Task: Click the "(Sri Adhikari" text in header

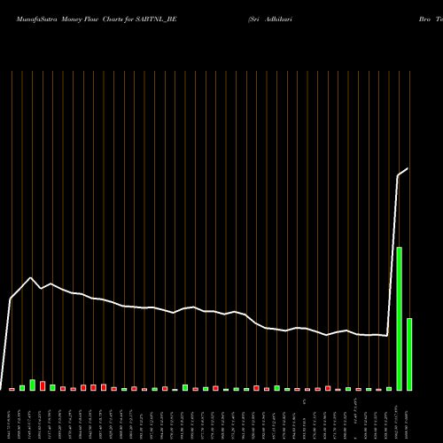Action: (x=270, y=19)
